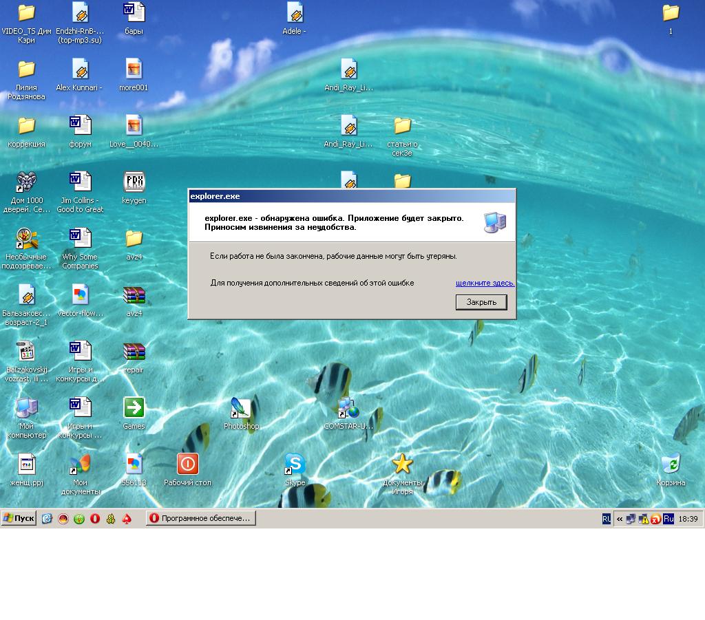Select the Корзина recycle bin icon
The image size is (705, 620).
coord(670,464)
